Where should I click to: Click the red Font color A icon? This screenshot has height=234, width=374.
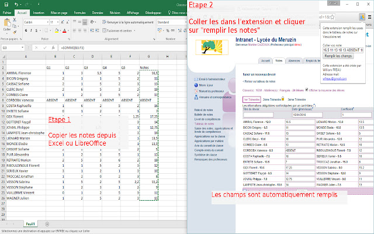pyautogui.click(x=64, y=30)
